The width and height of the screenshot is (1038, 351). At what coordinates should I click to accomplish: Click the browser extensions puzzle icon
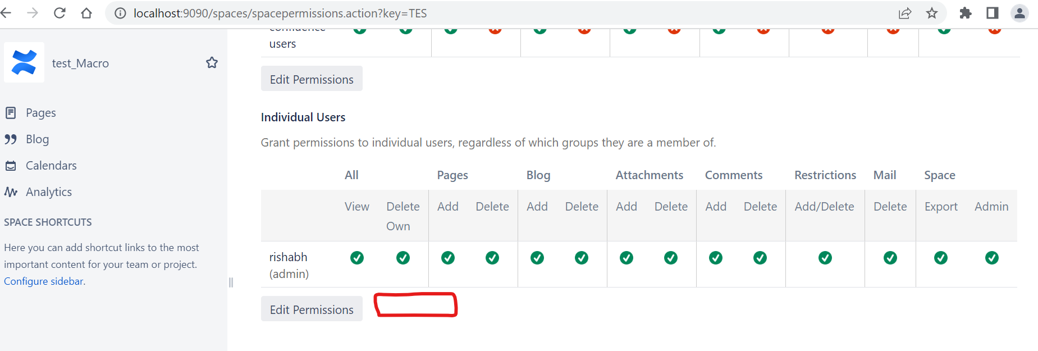click(966, 12)
